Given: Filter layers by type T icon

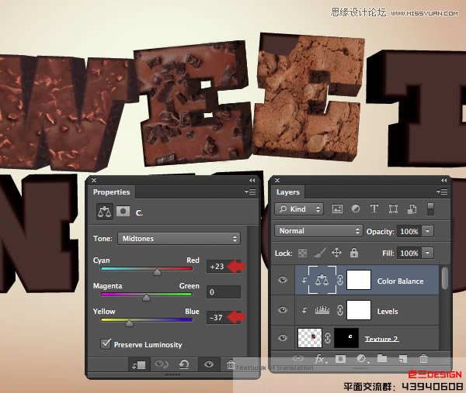Looking at the screenshot, I should [374, 209].
